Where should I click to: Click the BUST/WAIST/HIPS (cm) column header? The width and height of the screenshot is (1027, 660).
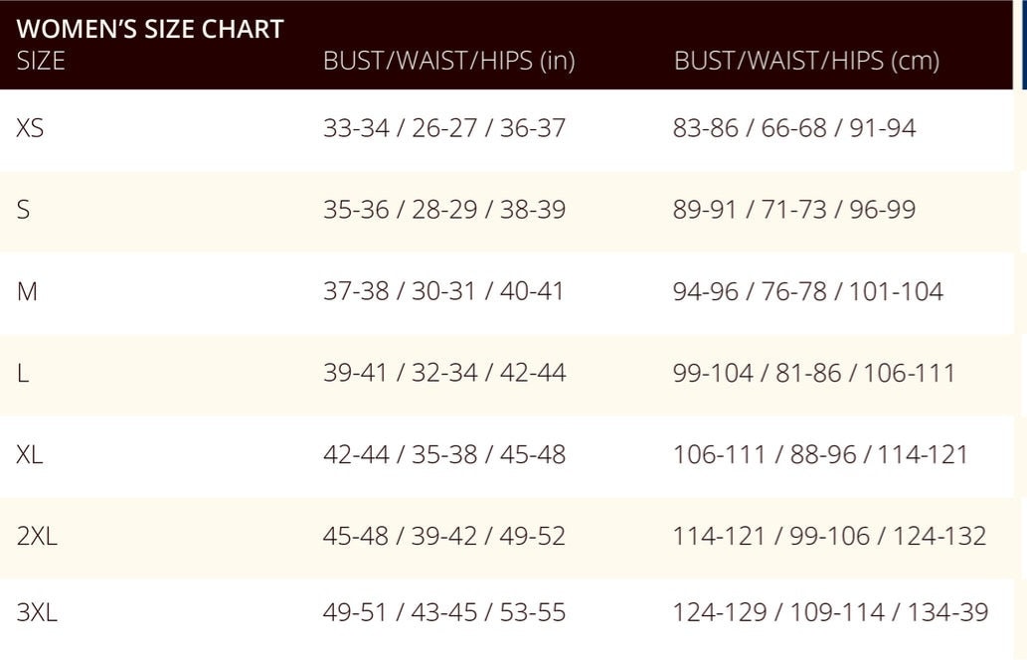coord(807,61)
